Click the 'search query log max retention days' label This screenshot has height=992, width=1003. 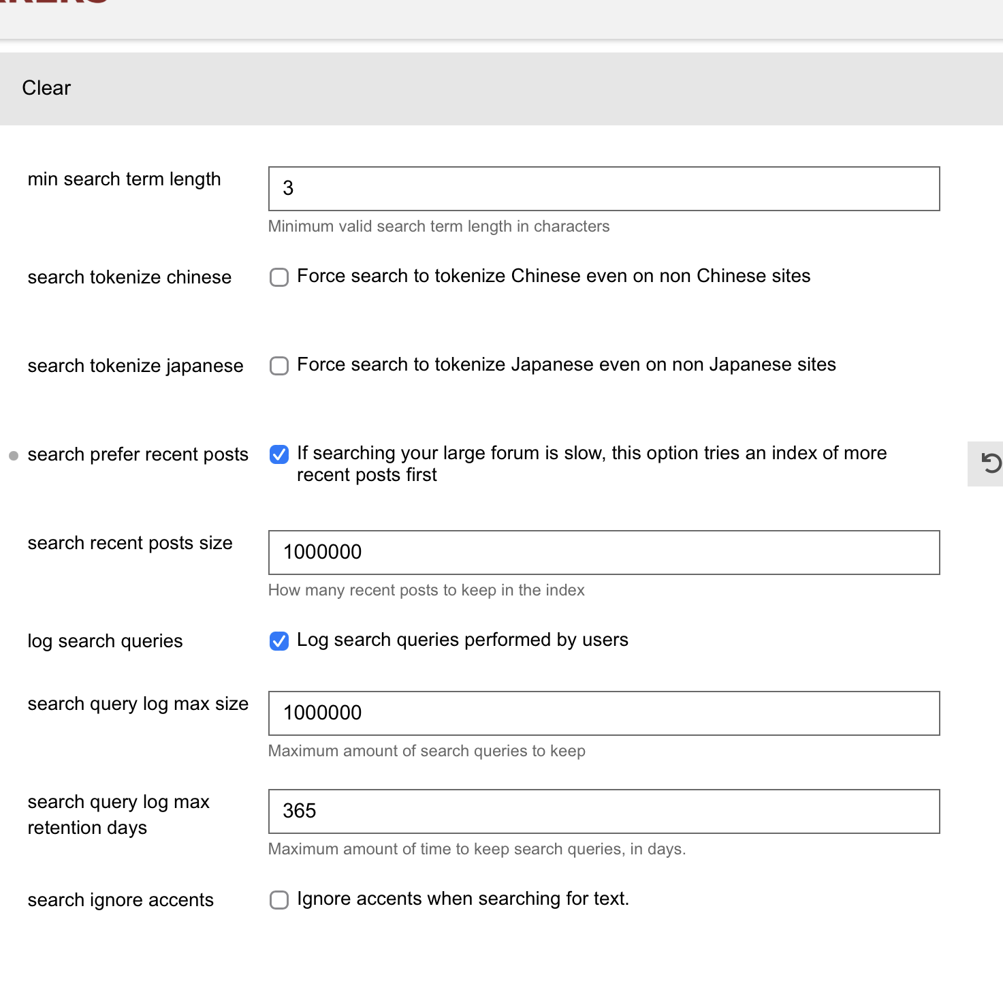[118, 815]
